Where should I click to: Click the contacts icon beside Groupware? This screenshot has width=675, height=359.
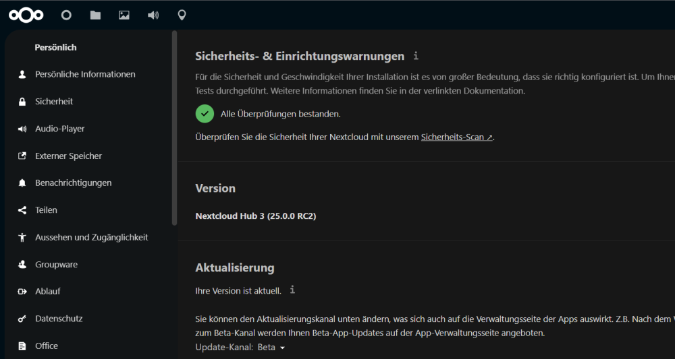coord(22,265)
